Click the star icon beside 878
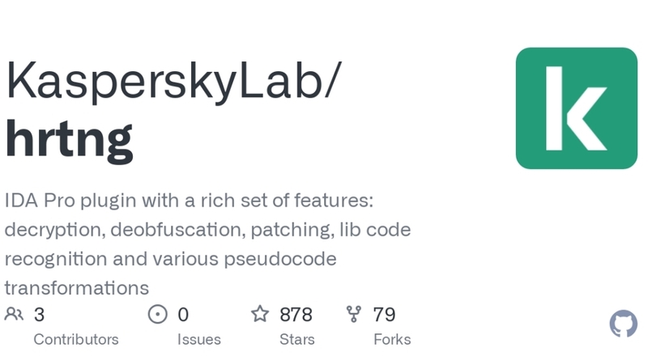 pyautogui.click(x=260, y=314)
